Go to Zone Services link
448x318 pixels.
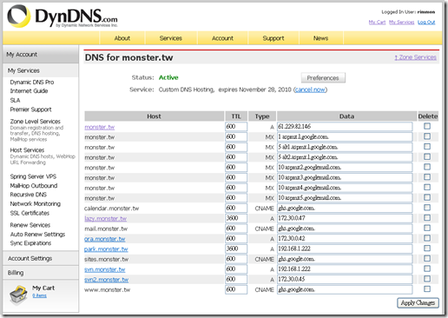pyautogui.click(x=415, y=57)
